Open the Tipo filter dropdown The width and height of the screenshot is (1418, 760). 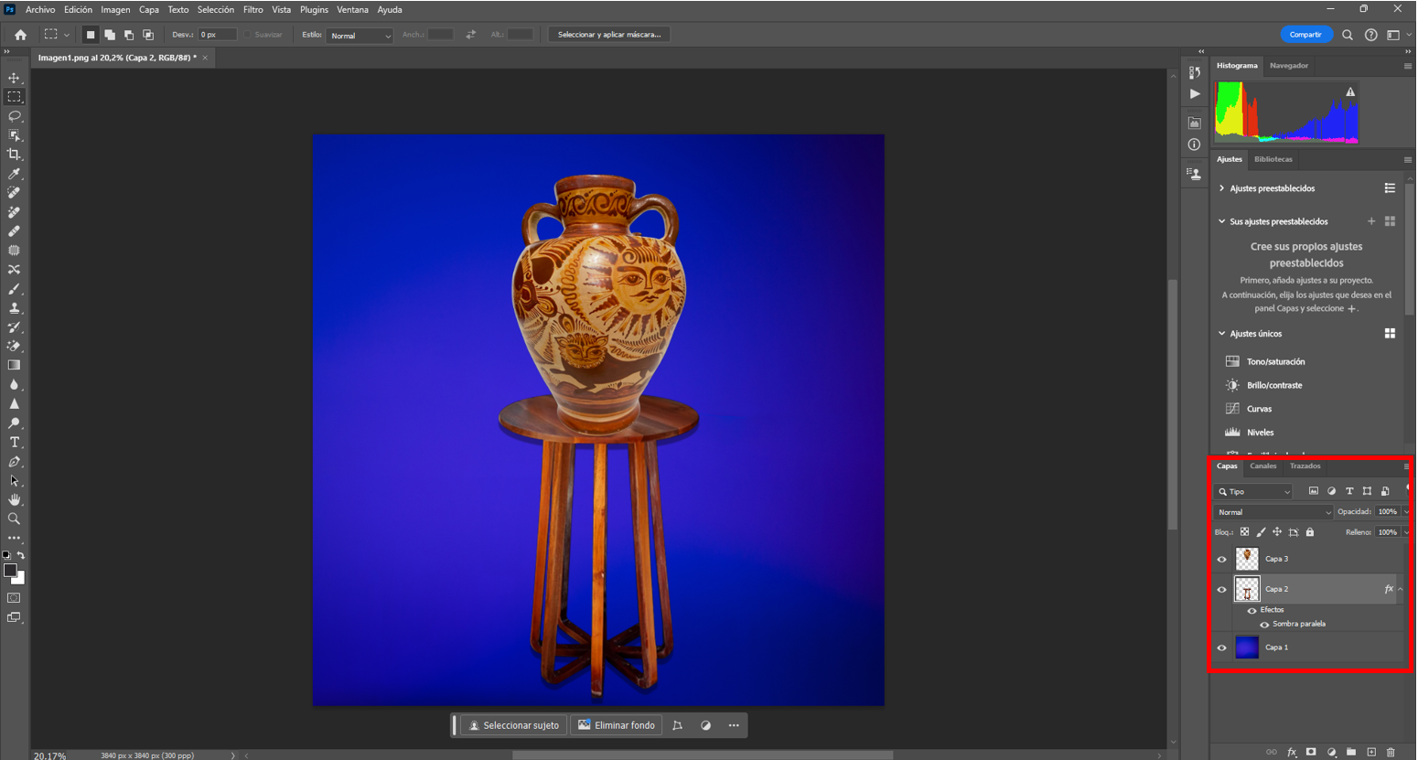coord(1253,492)
